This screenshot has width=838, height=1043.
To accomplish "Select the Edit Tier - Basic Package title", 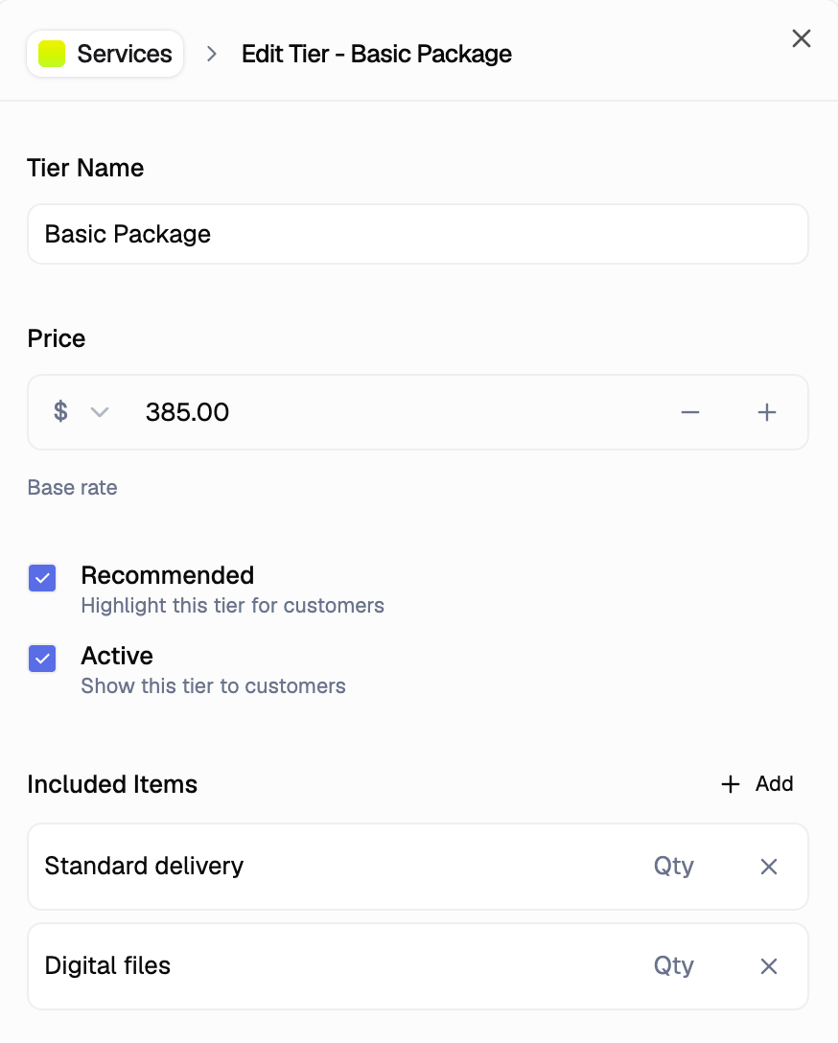I will (x=376, y=55).
